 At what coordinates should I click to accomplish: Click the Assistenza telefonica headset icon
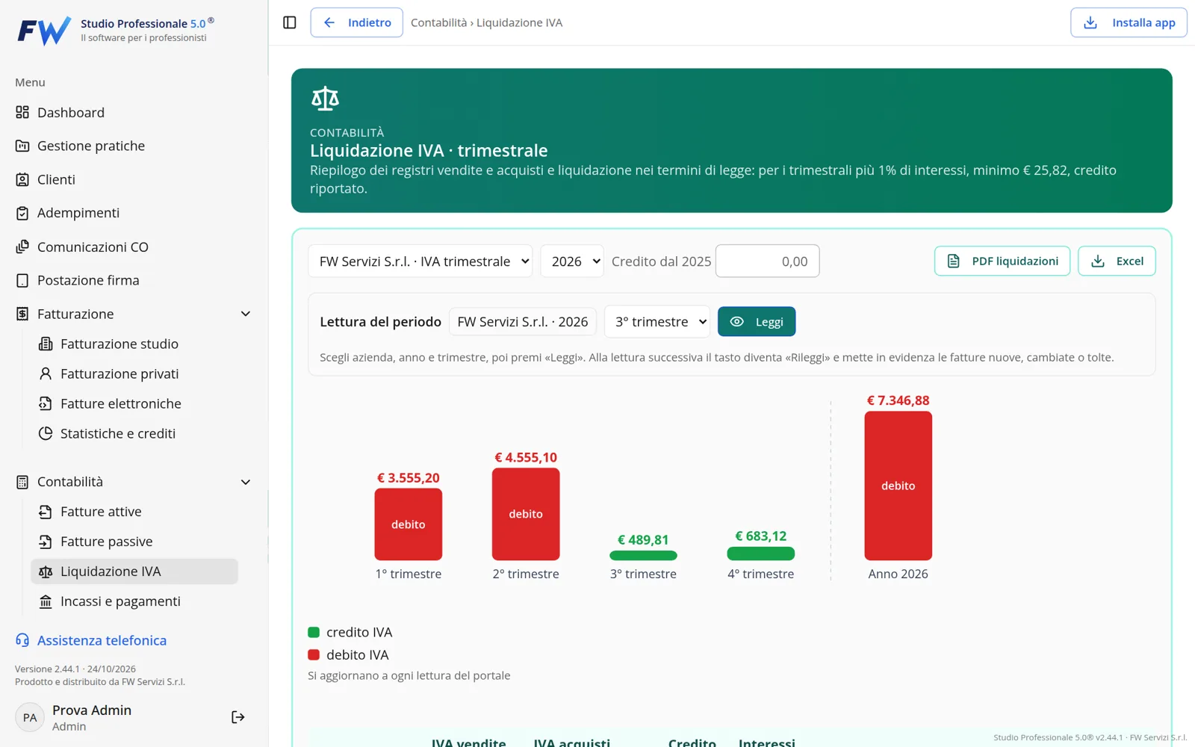coord(22,640)
